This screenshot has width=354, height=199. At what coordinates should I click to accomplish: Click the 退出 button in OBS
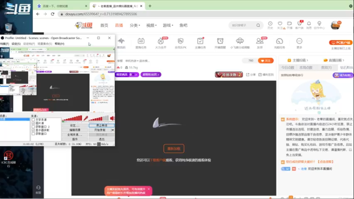click(102, 139)
